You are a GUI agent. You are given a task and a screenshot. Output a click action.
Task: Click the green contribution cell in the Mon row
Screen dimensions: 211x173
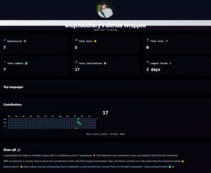click(78, 119)
